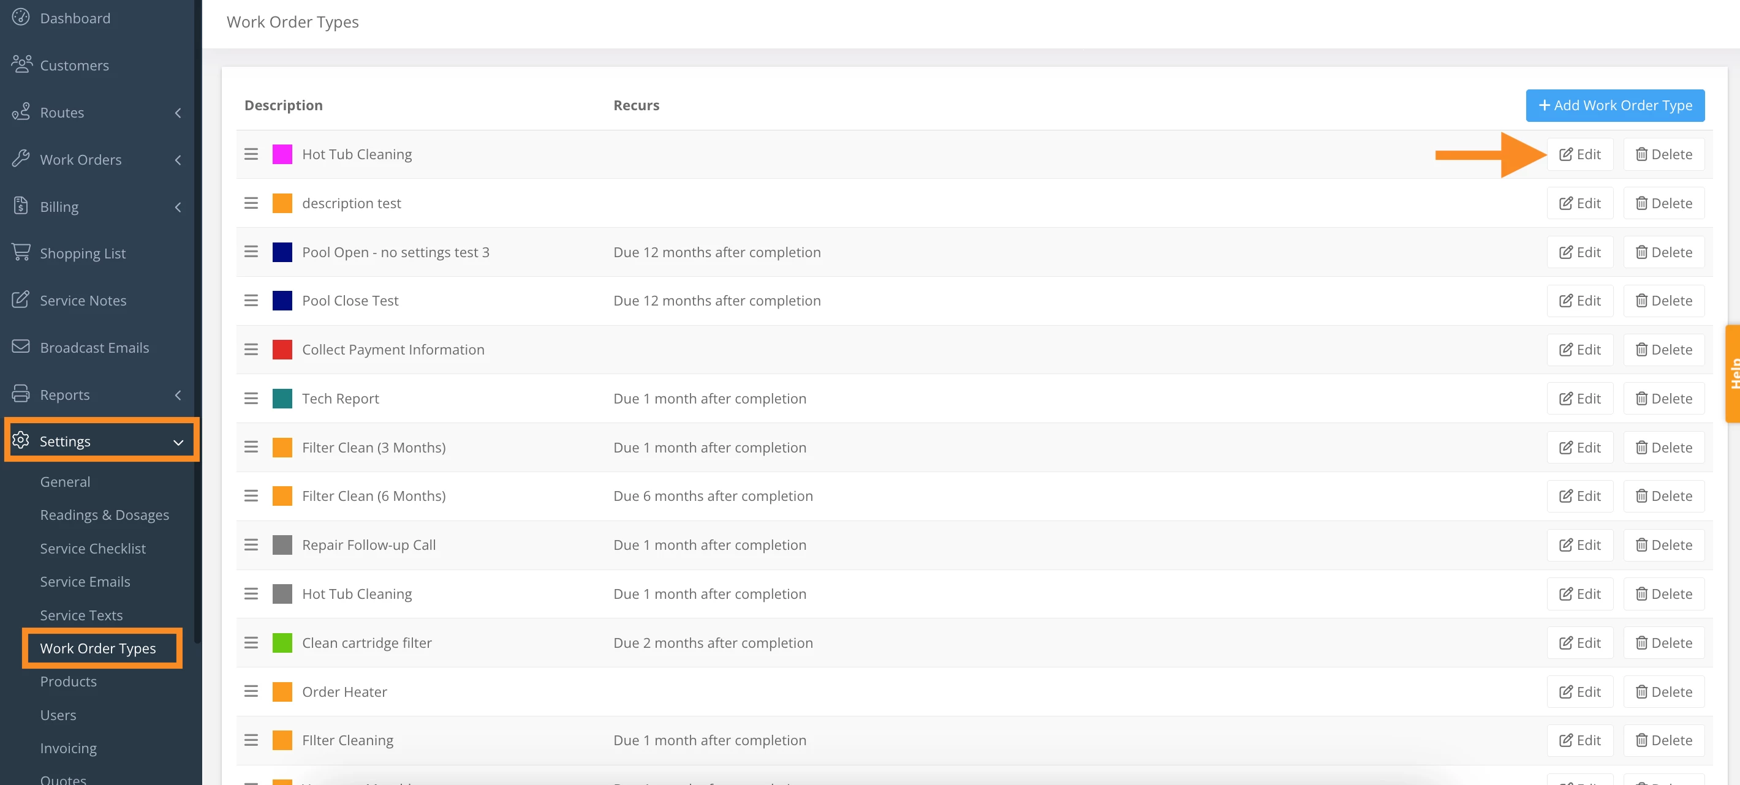Screen dimensions: 1740x785
Task: Open the Service Checklist settings page
Action: click(93, 548)
